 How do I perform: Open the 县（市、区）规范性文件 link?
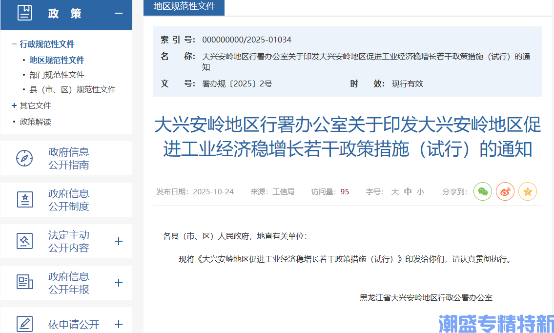click(72, 89)
